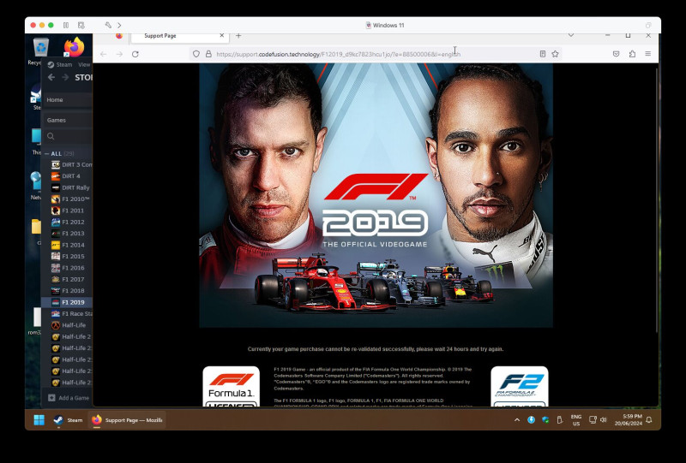Image resolution: width=686 pixels, height=463 pixels.
Task: Switch ENG US input language
Action: (x=576, y=420)
